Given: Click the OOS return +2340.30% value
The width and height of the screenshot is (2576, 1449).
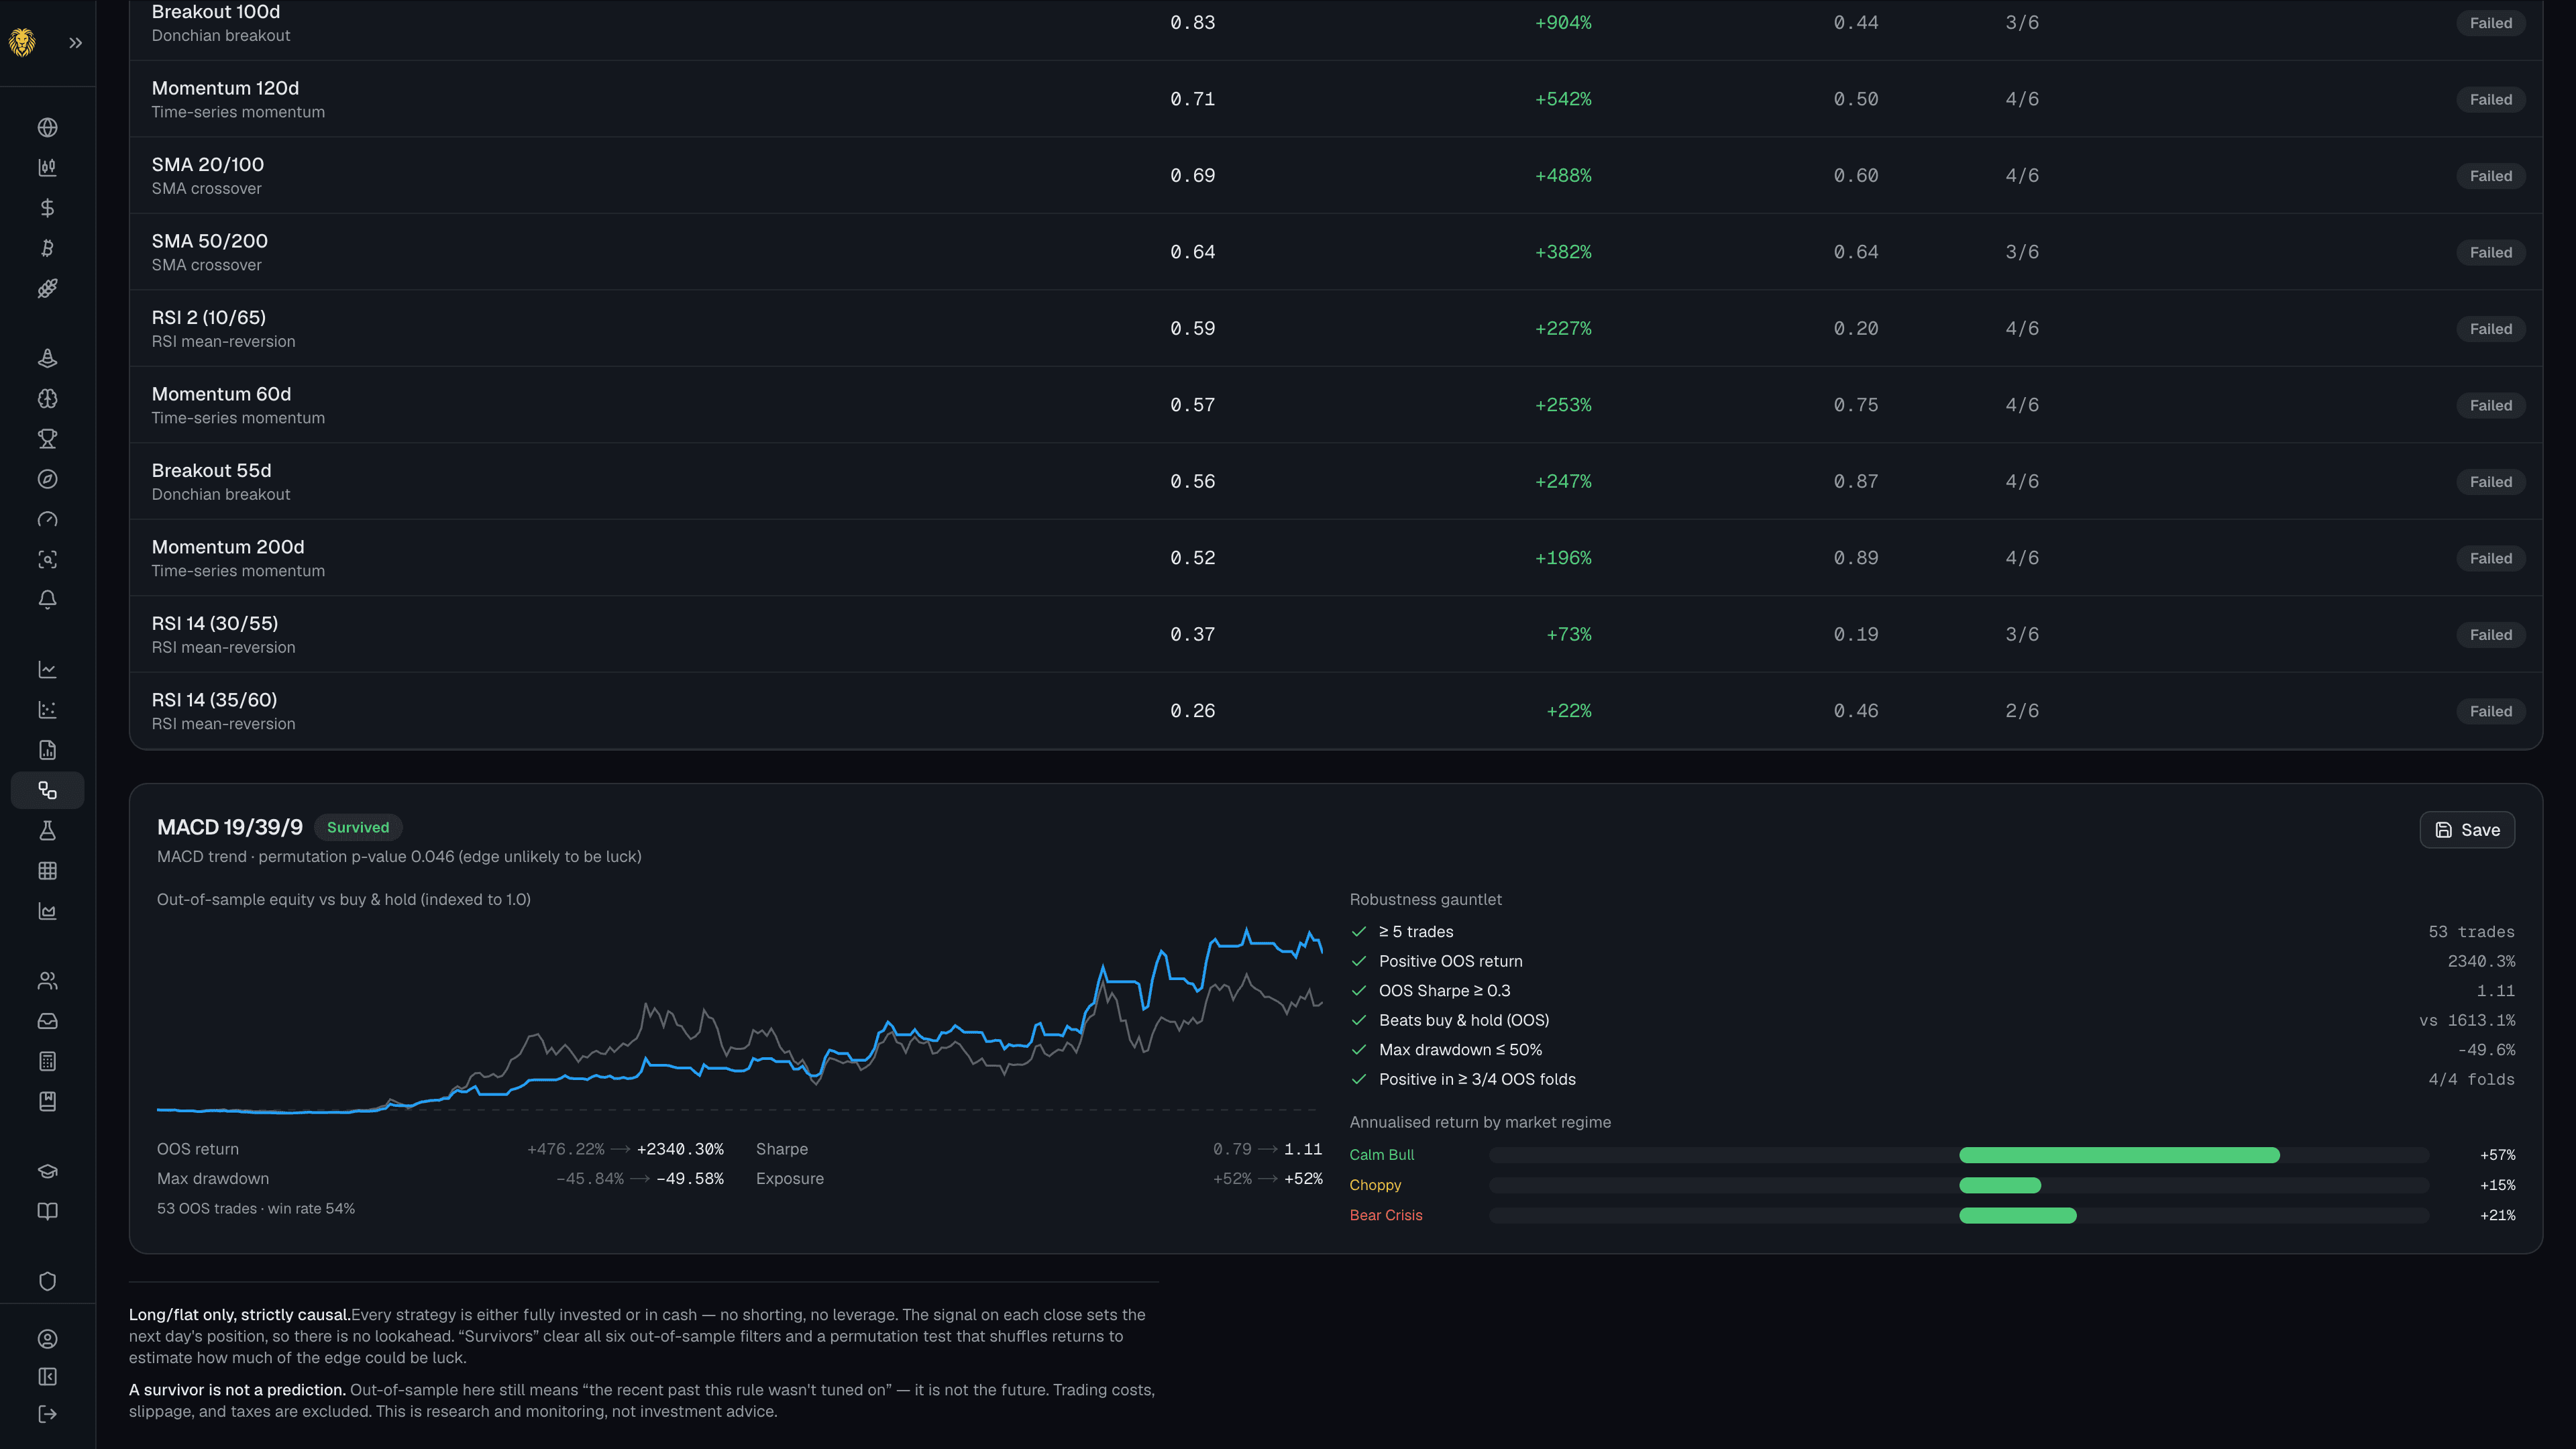Looking at the screenshot, I should [x=680, y=1149].
